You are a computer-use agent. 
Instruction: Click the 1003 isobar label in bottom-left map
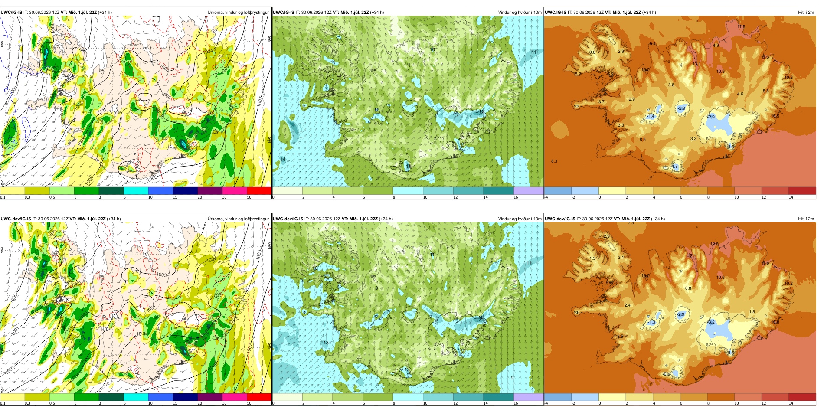(x=161, y=275)
